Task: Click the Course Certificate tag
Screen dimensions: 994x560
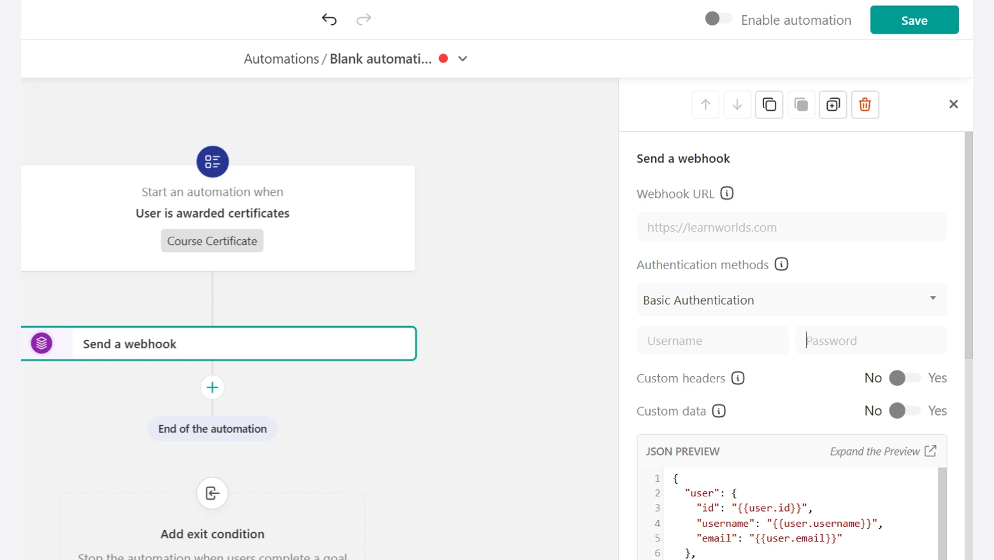Action: tap(212, 241)
